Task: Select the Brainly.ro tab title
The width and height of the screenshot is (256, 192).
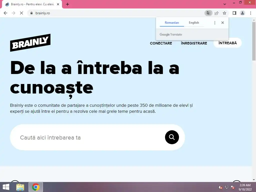Action: 32,4
